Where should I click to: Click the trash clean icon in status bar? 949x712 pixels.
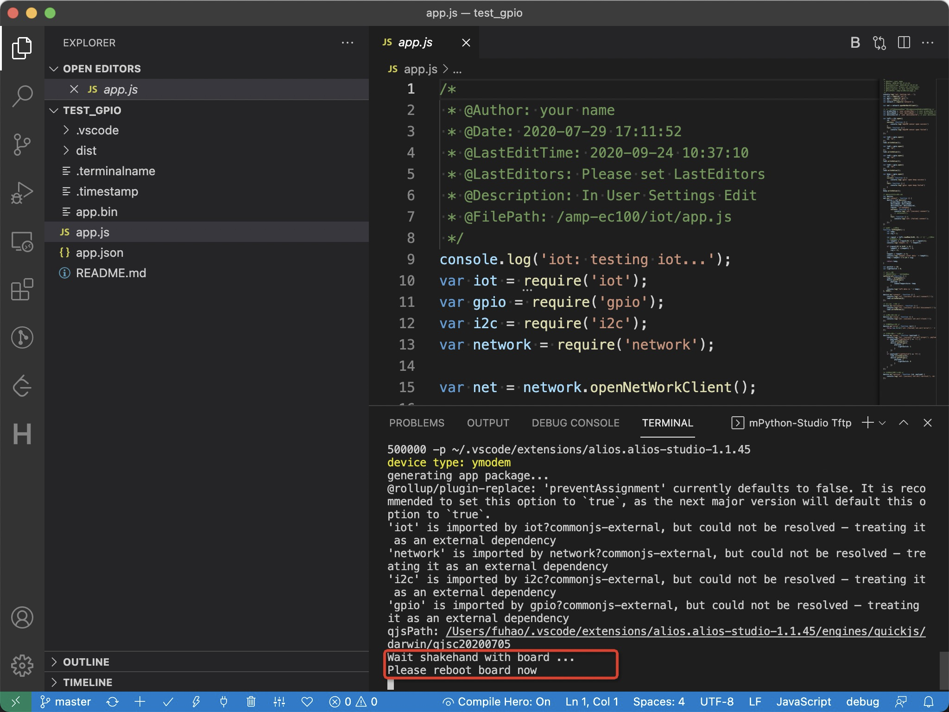coord(251,702)
